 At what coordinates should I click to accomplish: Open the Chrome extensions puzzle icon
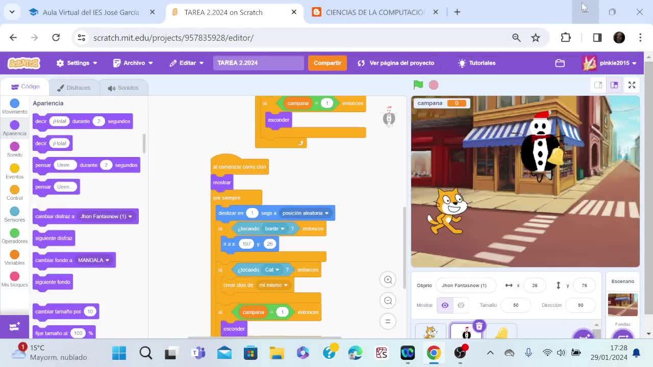coord(566,38)
